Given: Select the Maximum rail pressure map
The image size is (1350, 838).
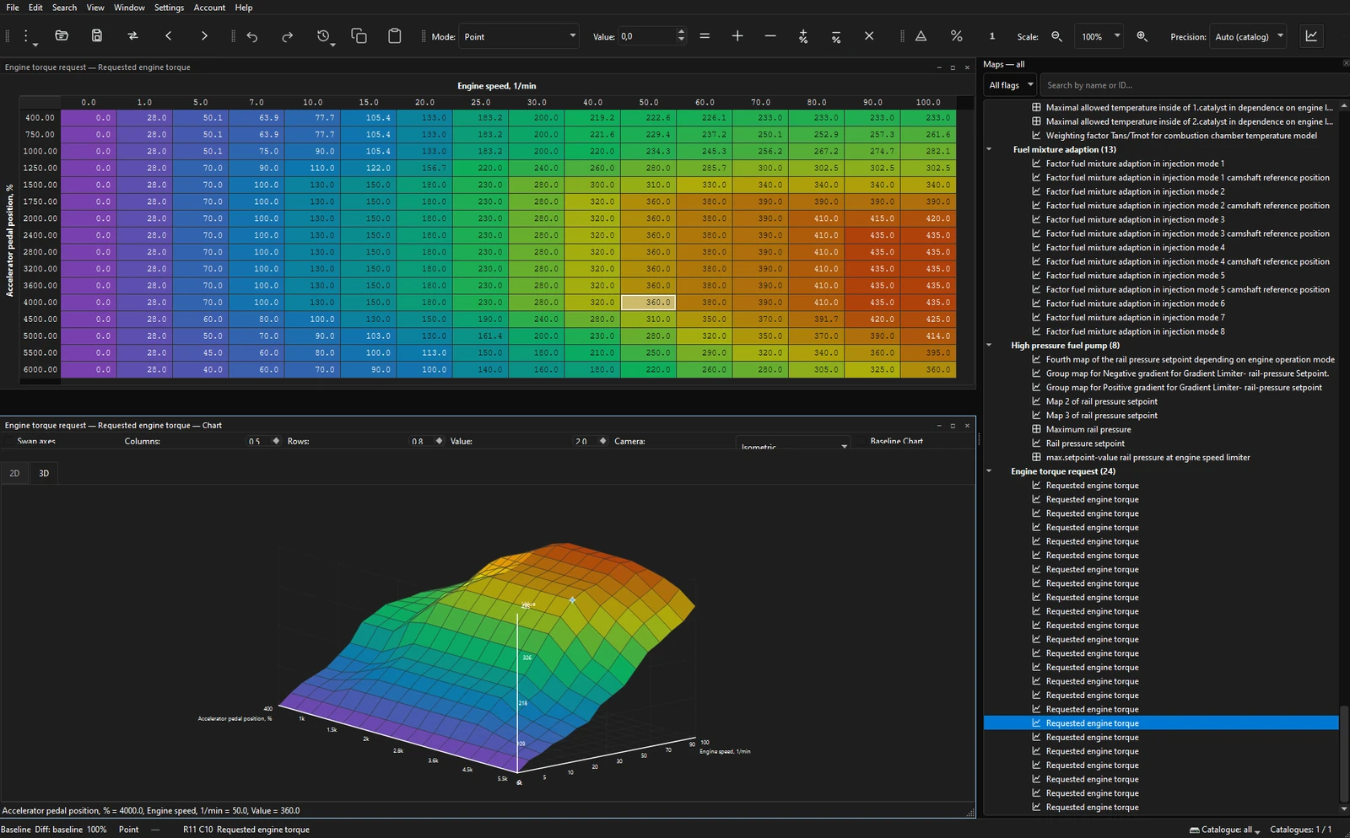Looking at the screenshot, I should click(x=1088, y=429).
